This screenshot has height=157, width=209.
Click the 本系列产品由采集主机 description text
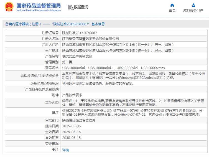(x=134, y=76)
